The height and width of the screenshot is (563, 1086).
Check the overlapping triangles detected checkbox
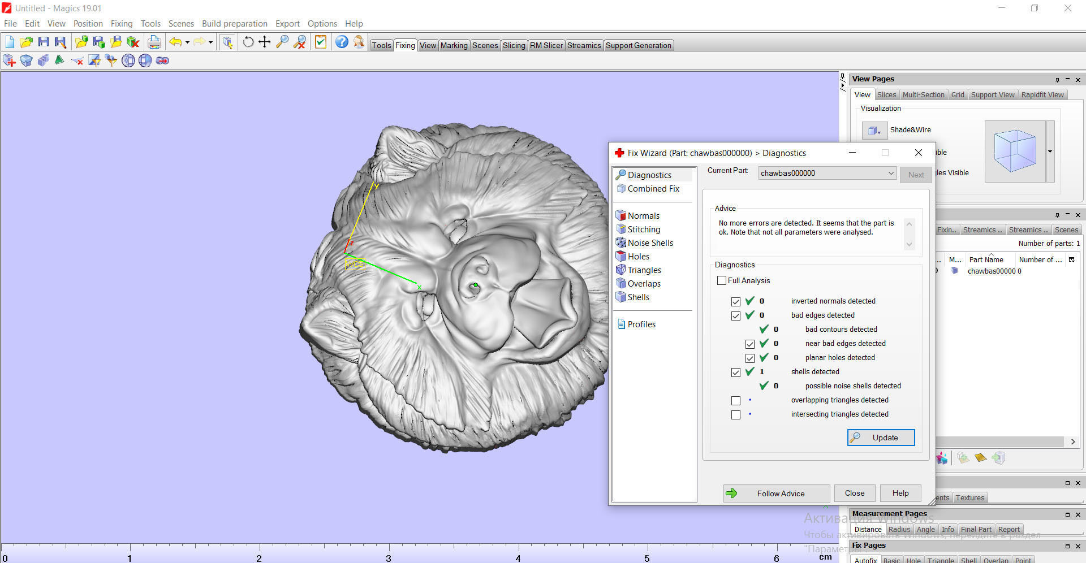[x=735, y=400]
